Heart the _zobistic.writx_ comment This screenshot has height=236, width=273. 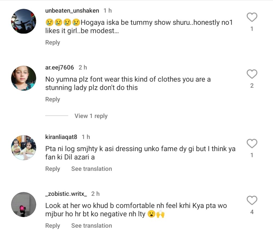tap(252, 201)
